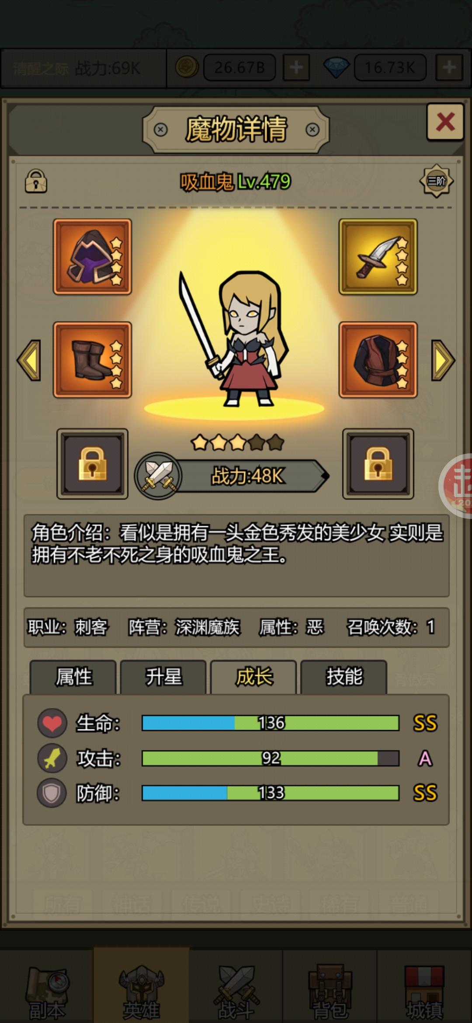Switch to the 属性 tab
The image size is (472, 1023).
point(73,677)
